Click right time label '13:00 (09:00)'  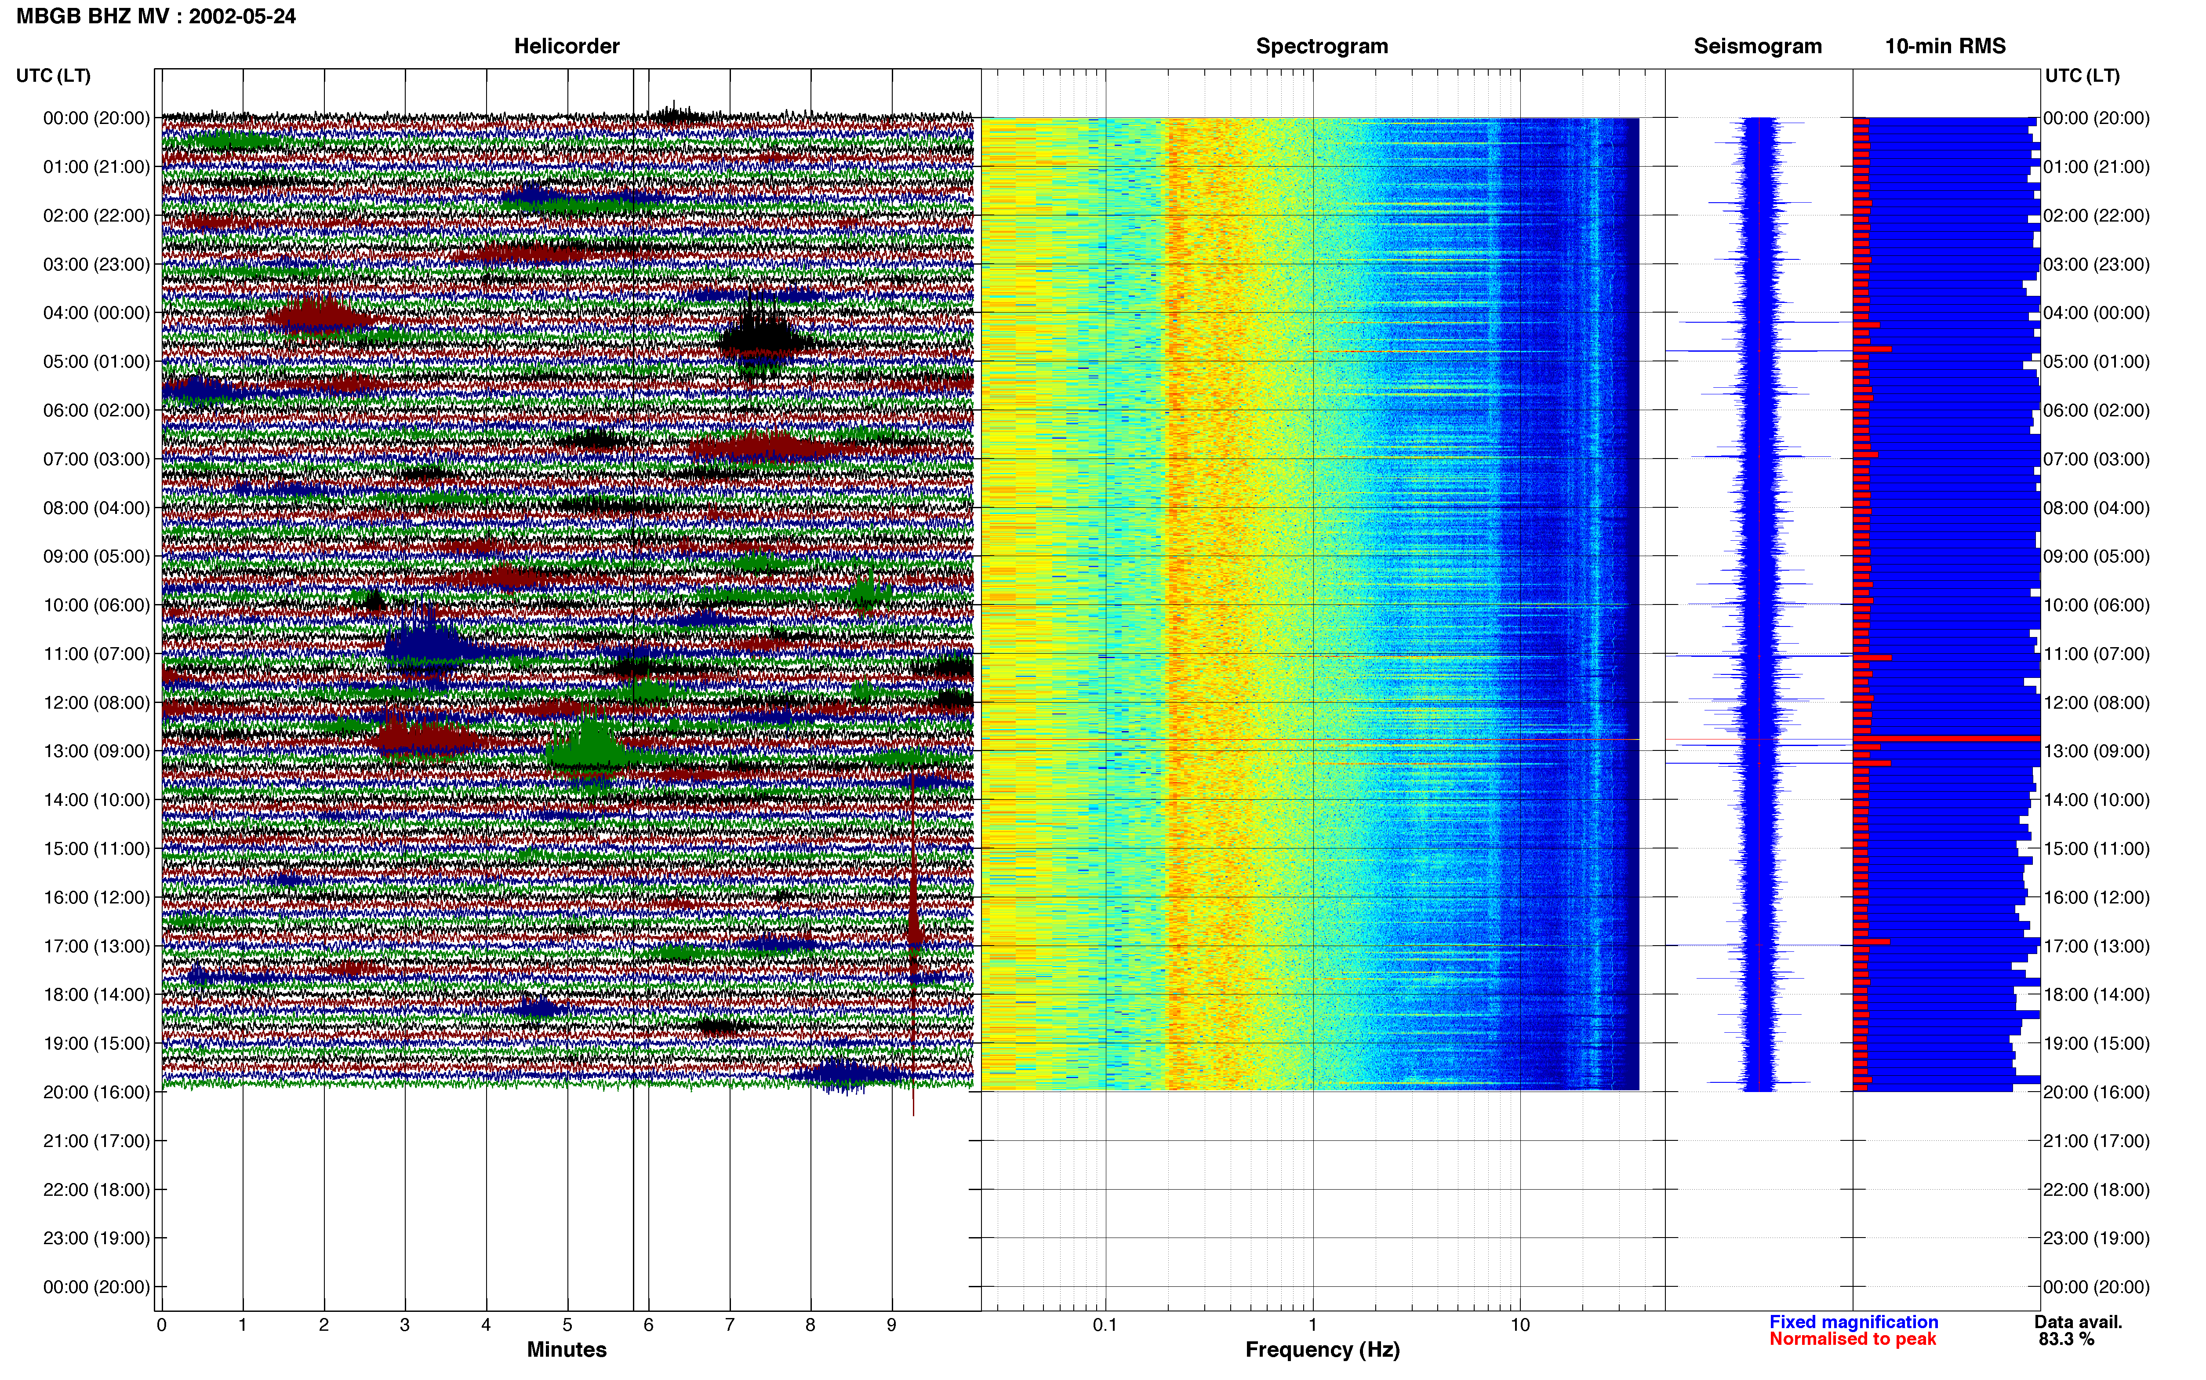2097,750
